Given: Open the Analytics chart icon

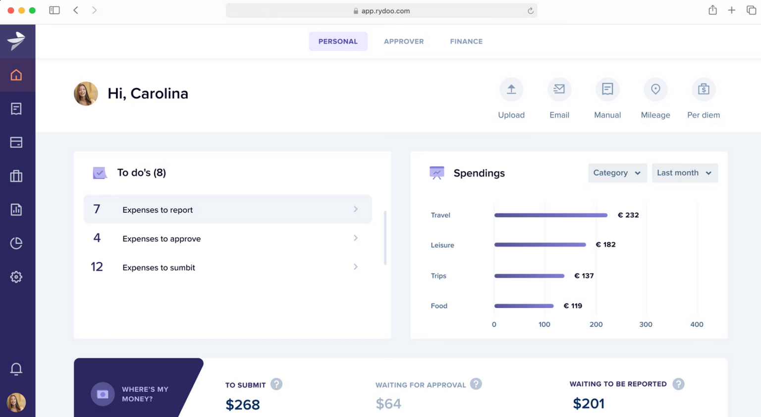Looking at the screenshot, I should tap(16, 209).
